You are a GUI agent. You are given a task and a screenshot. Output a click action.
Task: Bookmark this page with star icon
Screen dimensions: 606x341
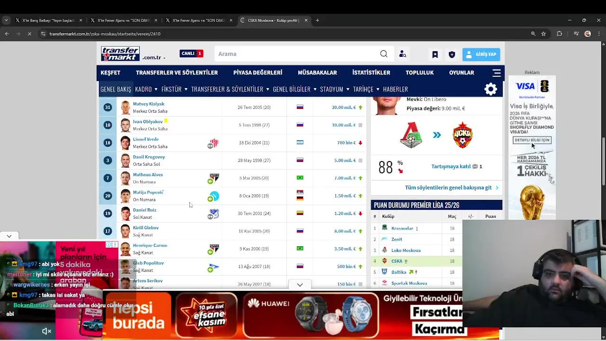click(544, 34)
